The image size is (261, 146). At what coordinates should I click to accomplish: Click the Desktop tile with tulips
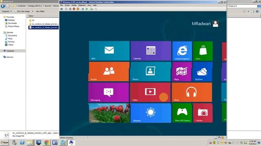click(x=109, y=113)
